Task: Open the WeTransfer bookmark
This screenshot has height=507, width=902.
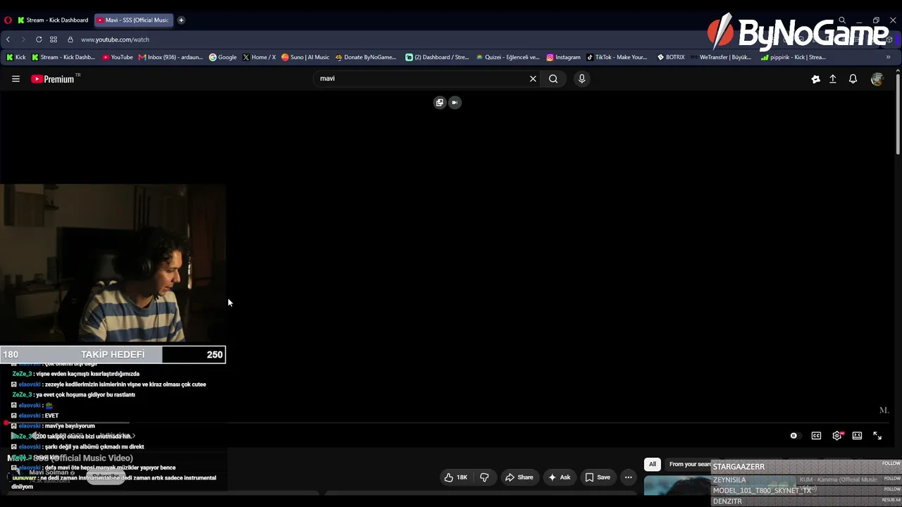Action: tap(721, 58)
